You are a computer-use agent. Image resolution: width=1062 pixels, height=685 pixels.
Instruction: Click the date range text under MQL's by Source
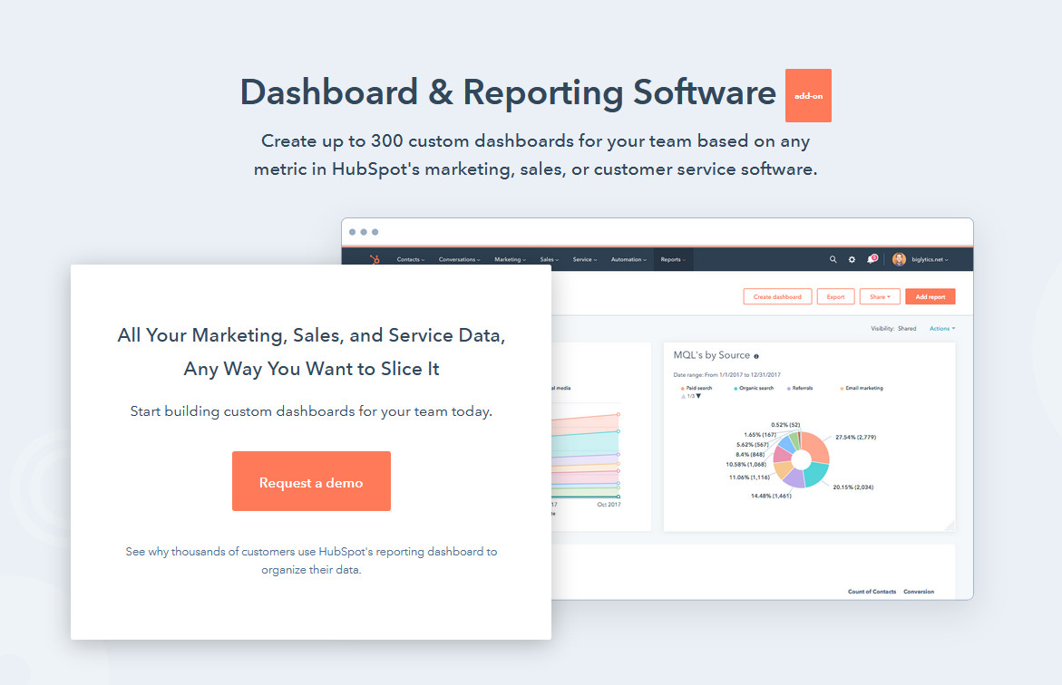coord(726,374)
